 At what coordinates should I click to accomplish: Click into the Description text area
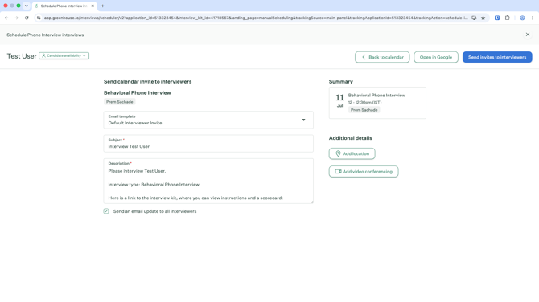pos(208,181)
